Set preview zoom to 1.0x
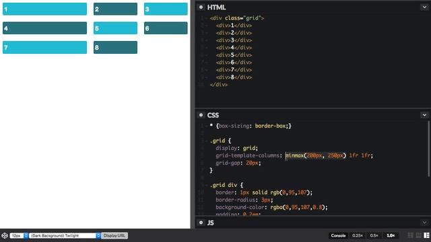Screen dimensions: 431x242 [x=391, y=235]
